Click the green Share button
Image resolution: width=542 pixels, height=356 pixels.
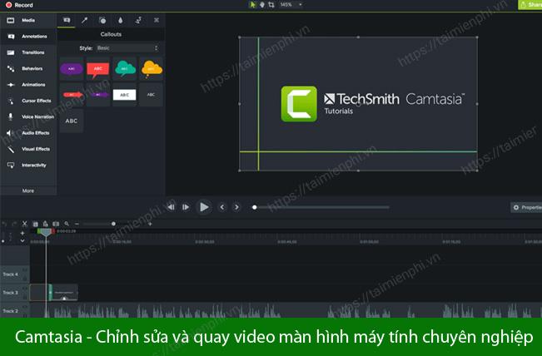click(x=530, y=5)
